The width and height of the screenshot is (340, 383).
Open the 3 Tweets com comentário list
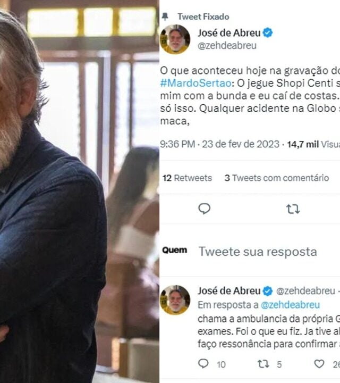[277, 178]
